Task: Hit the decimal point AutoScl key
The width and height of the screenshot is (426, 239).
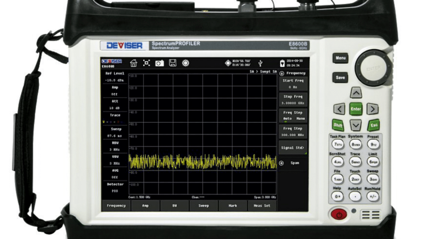Action: pyautogui.click(x=355, y=197)
